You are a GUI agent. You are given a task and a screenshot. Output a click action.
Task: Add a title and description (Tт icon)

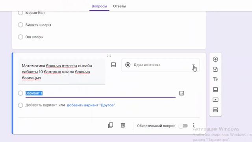coord(215,80)
